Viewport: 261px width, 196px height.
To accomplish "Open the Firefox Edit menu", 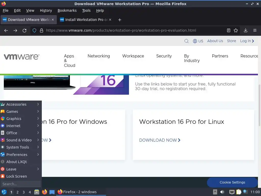I will point(17,10).
